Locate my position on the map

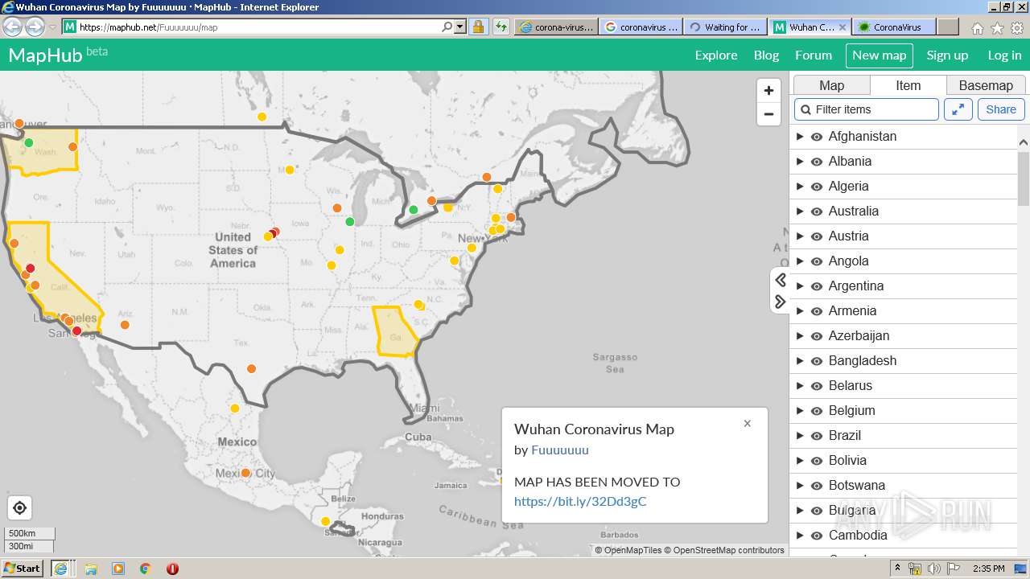coord(20,508)
